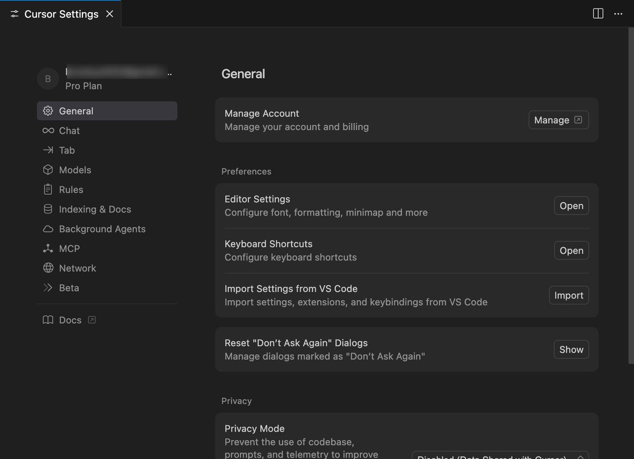The height and width of the screenshot is (459, 634).
Task: Select the MCP settings section
Action: pyautogui.click(x=107, y=248)
